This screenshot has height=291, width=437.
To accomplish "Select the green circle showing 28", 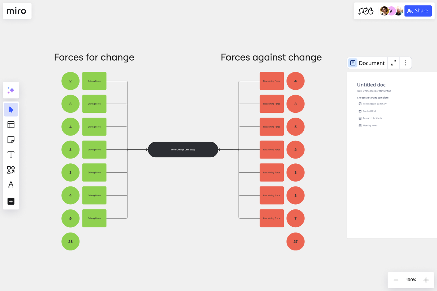I will pyautogui.click(x=70, y=242).
